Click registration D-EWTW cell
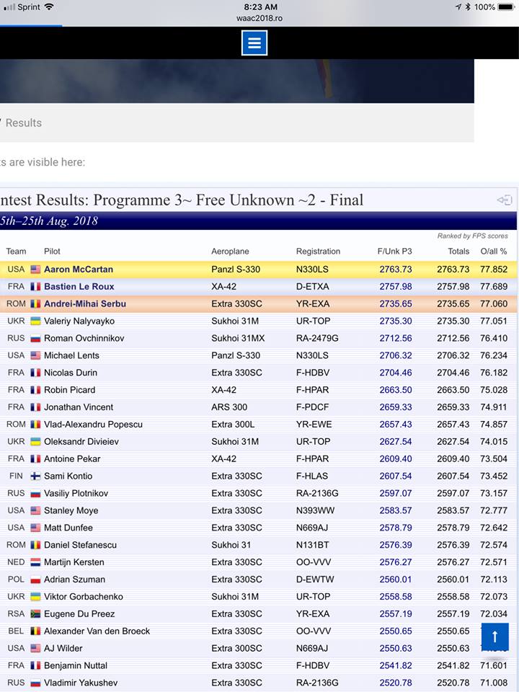Image resolution: width=519 pixels, height=692 pixels. (x=315, y=580)
